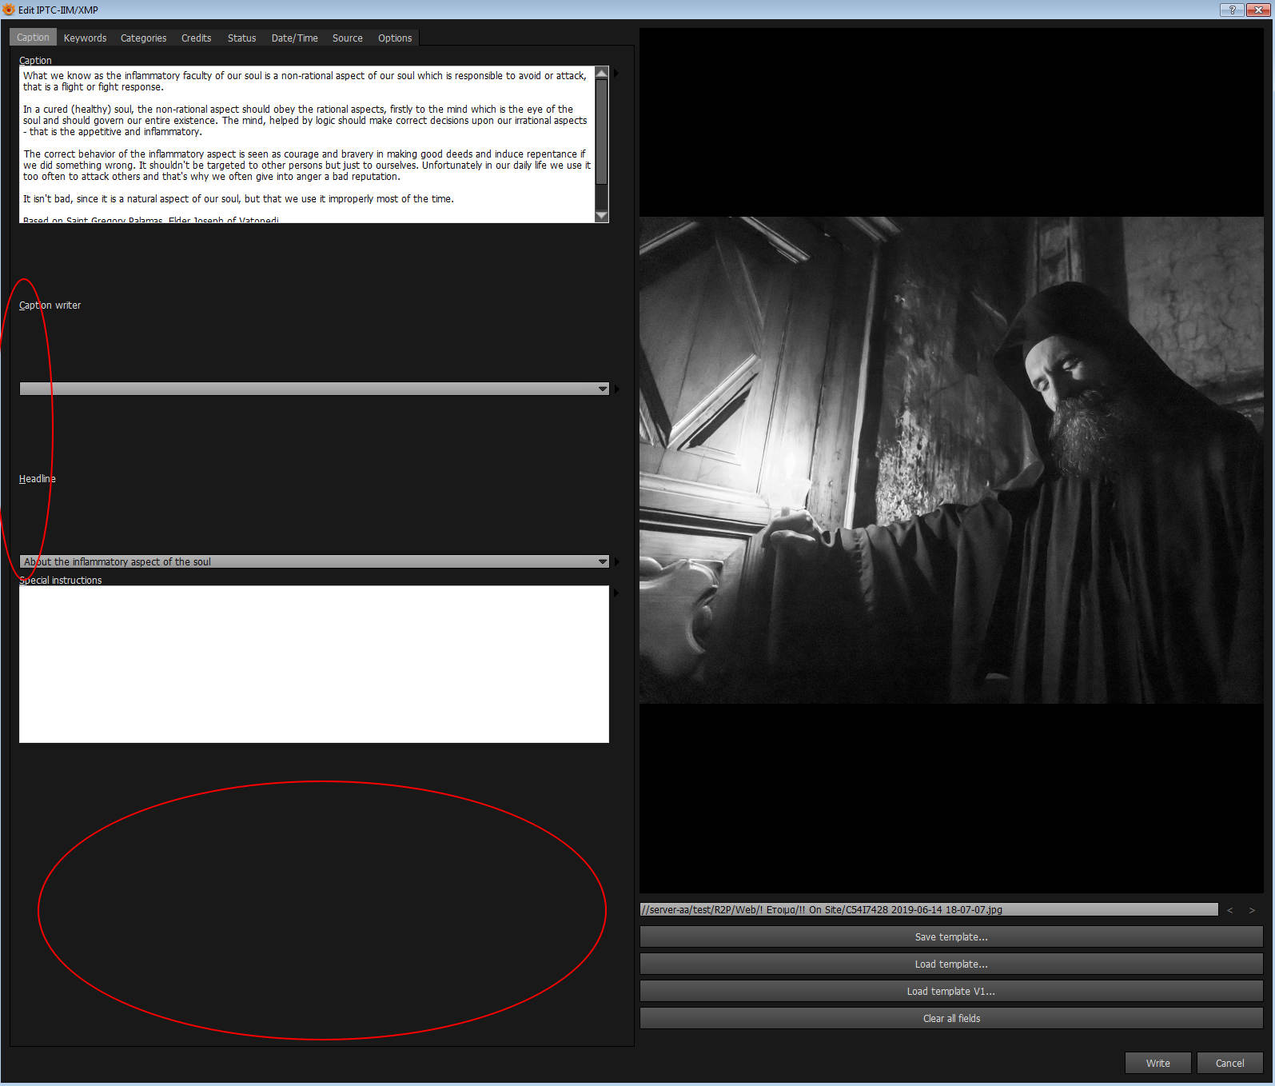Click the Caption text scrollbar thumb
The width and height of the screenshot is (1275, 1086).
(x=602, y=132)
